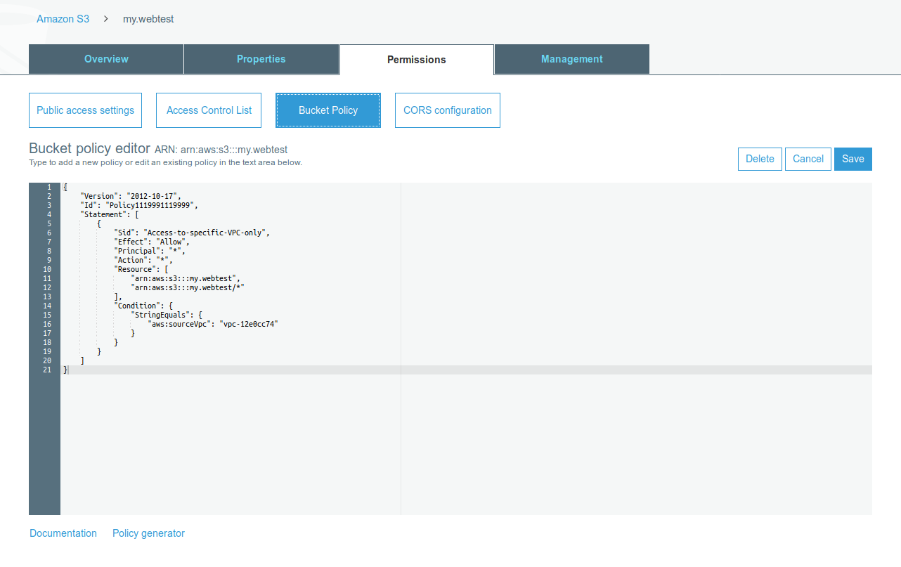Delete the bucket policy

[x=760, y=159]
